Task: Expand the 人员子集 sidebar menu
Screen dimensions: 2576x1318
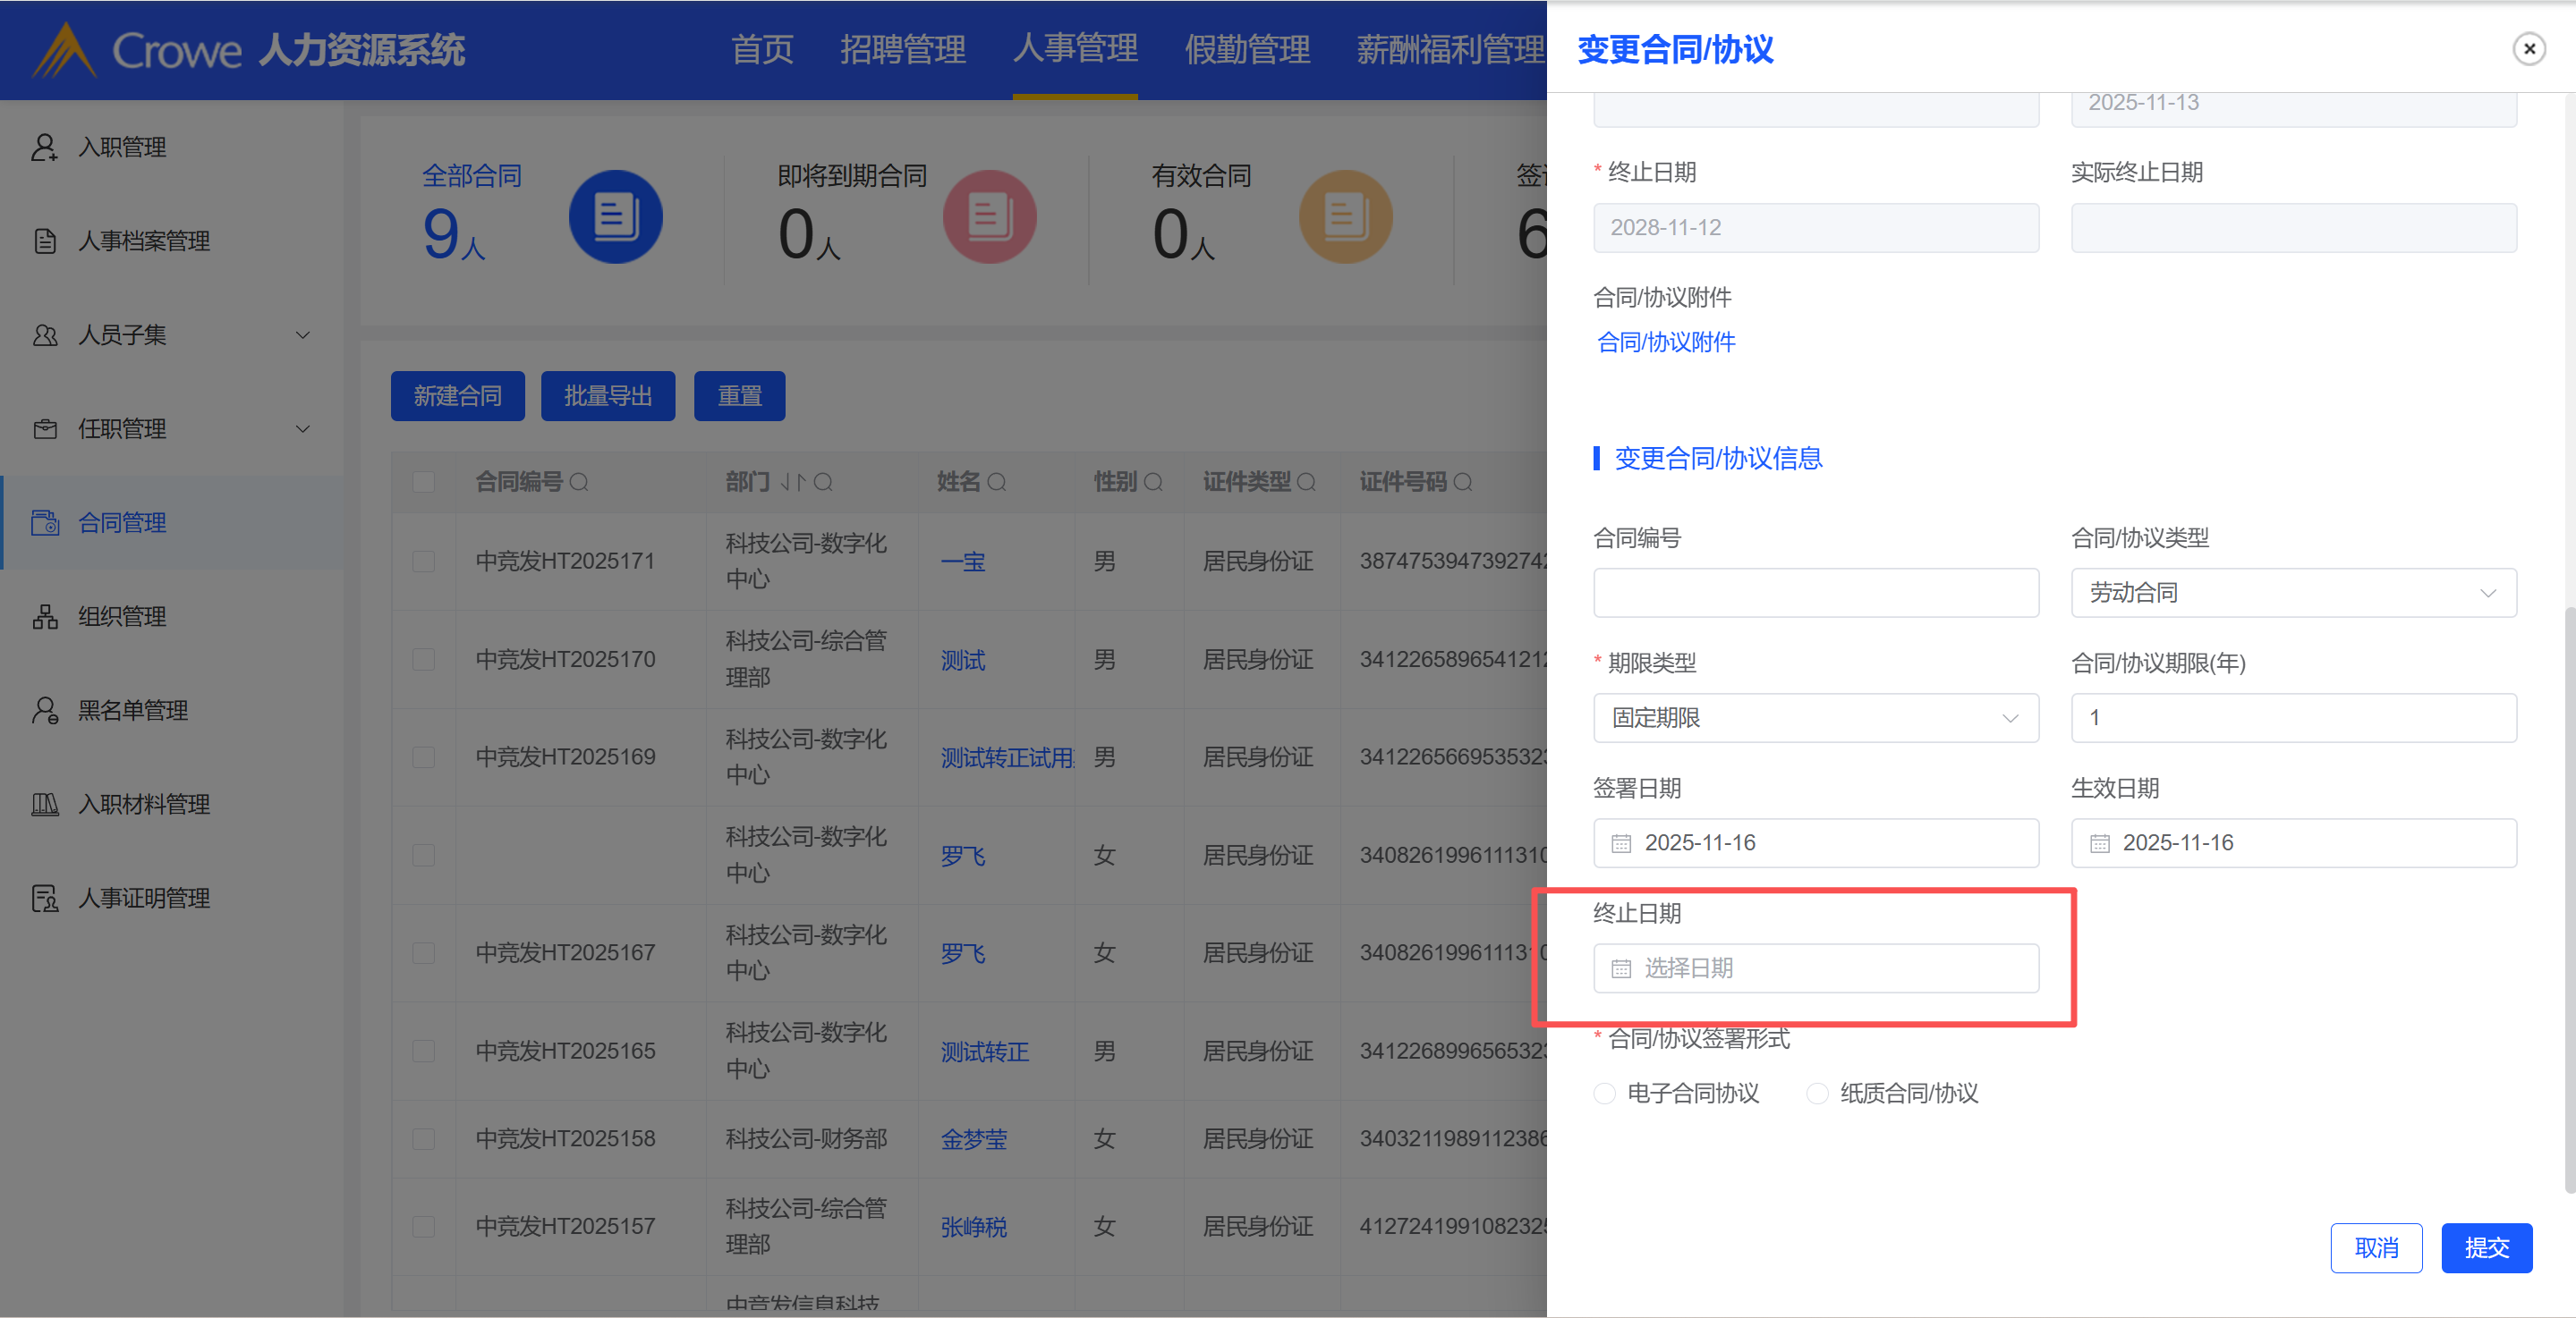Action: pyautogui.click(x=302, y=334)
